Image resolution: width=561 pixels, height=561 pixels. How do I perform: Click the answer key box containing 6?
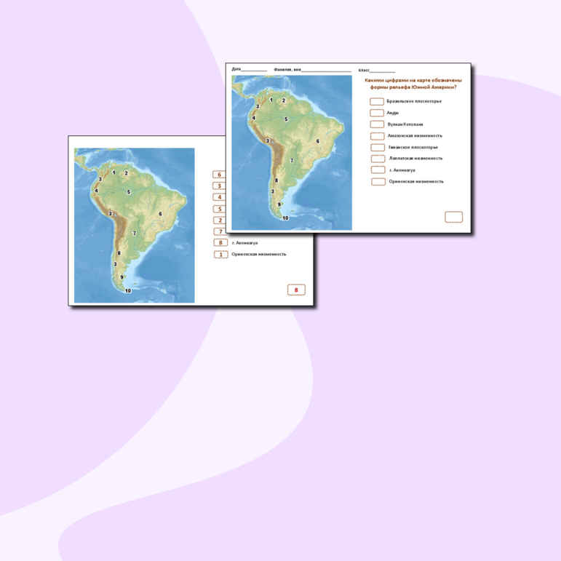(x=220, y=175)
